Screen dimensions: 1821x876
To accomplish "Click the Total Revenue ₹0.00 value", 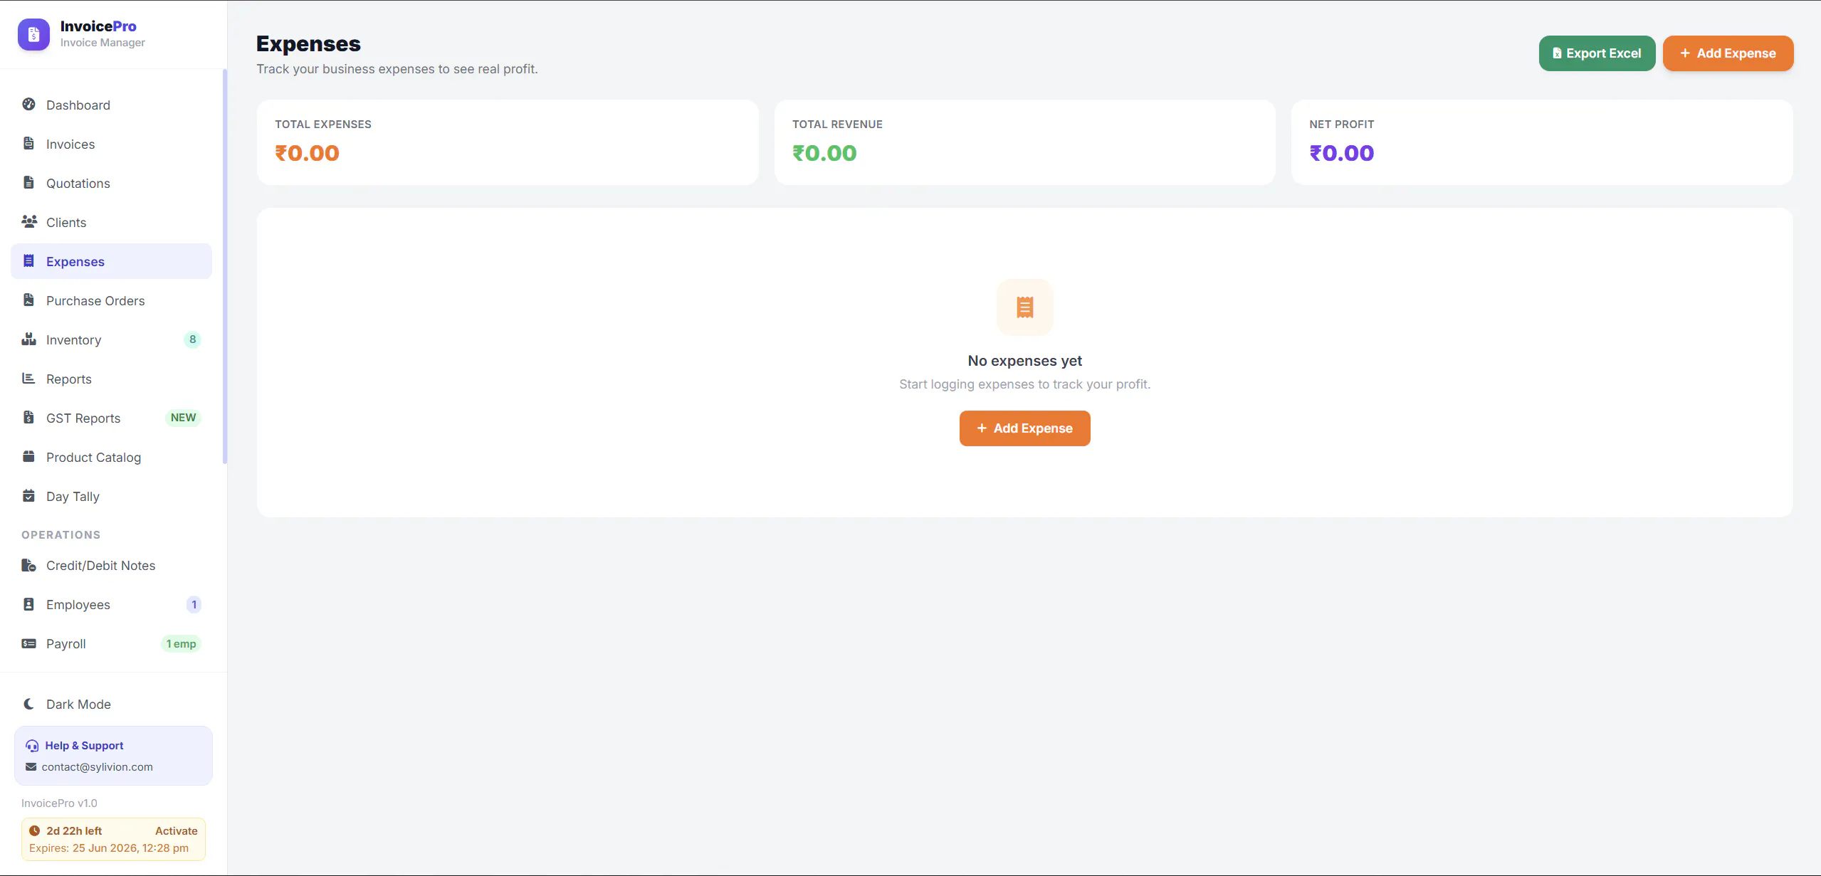I will (824, 153).
